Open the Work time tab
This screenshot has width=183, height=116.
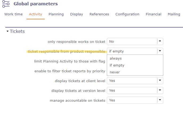[x=13, y=14]
